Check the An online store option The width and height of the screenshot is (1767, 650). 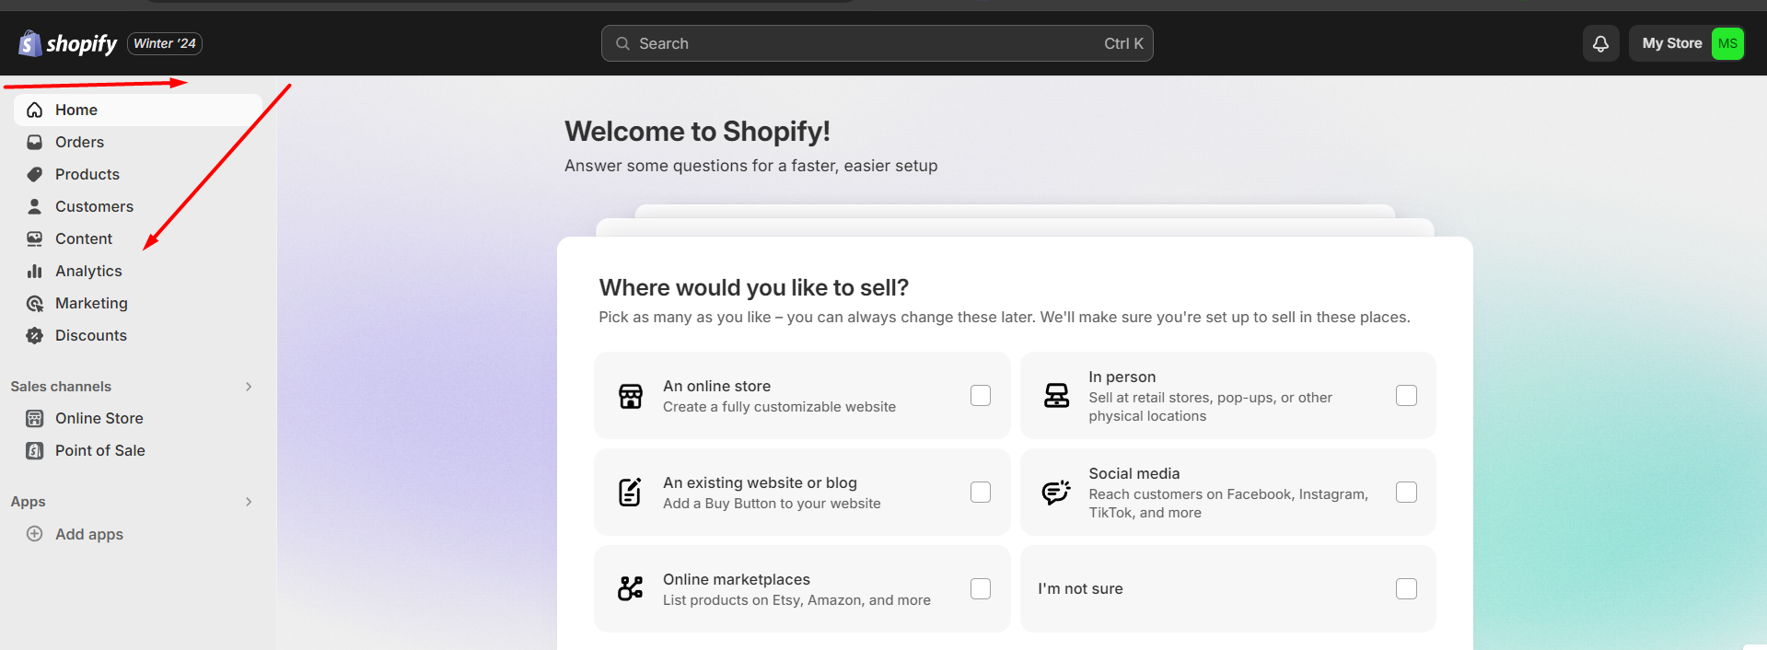click(x=980, y=395)
